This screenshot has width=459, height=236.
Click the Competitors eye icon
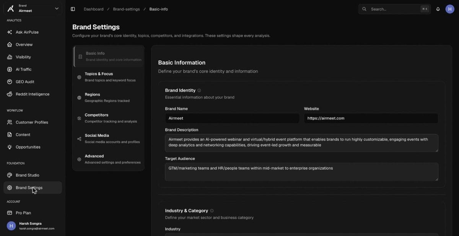(79, 118)
